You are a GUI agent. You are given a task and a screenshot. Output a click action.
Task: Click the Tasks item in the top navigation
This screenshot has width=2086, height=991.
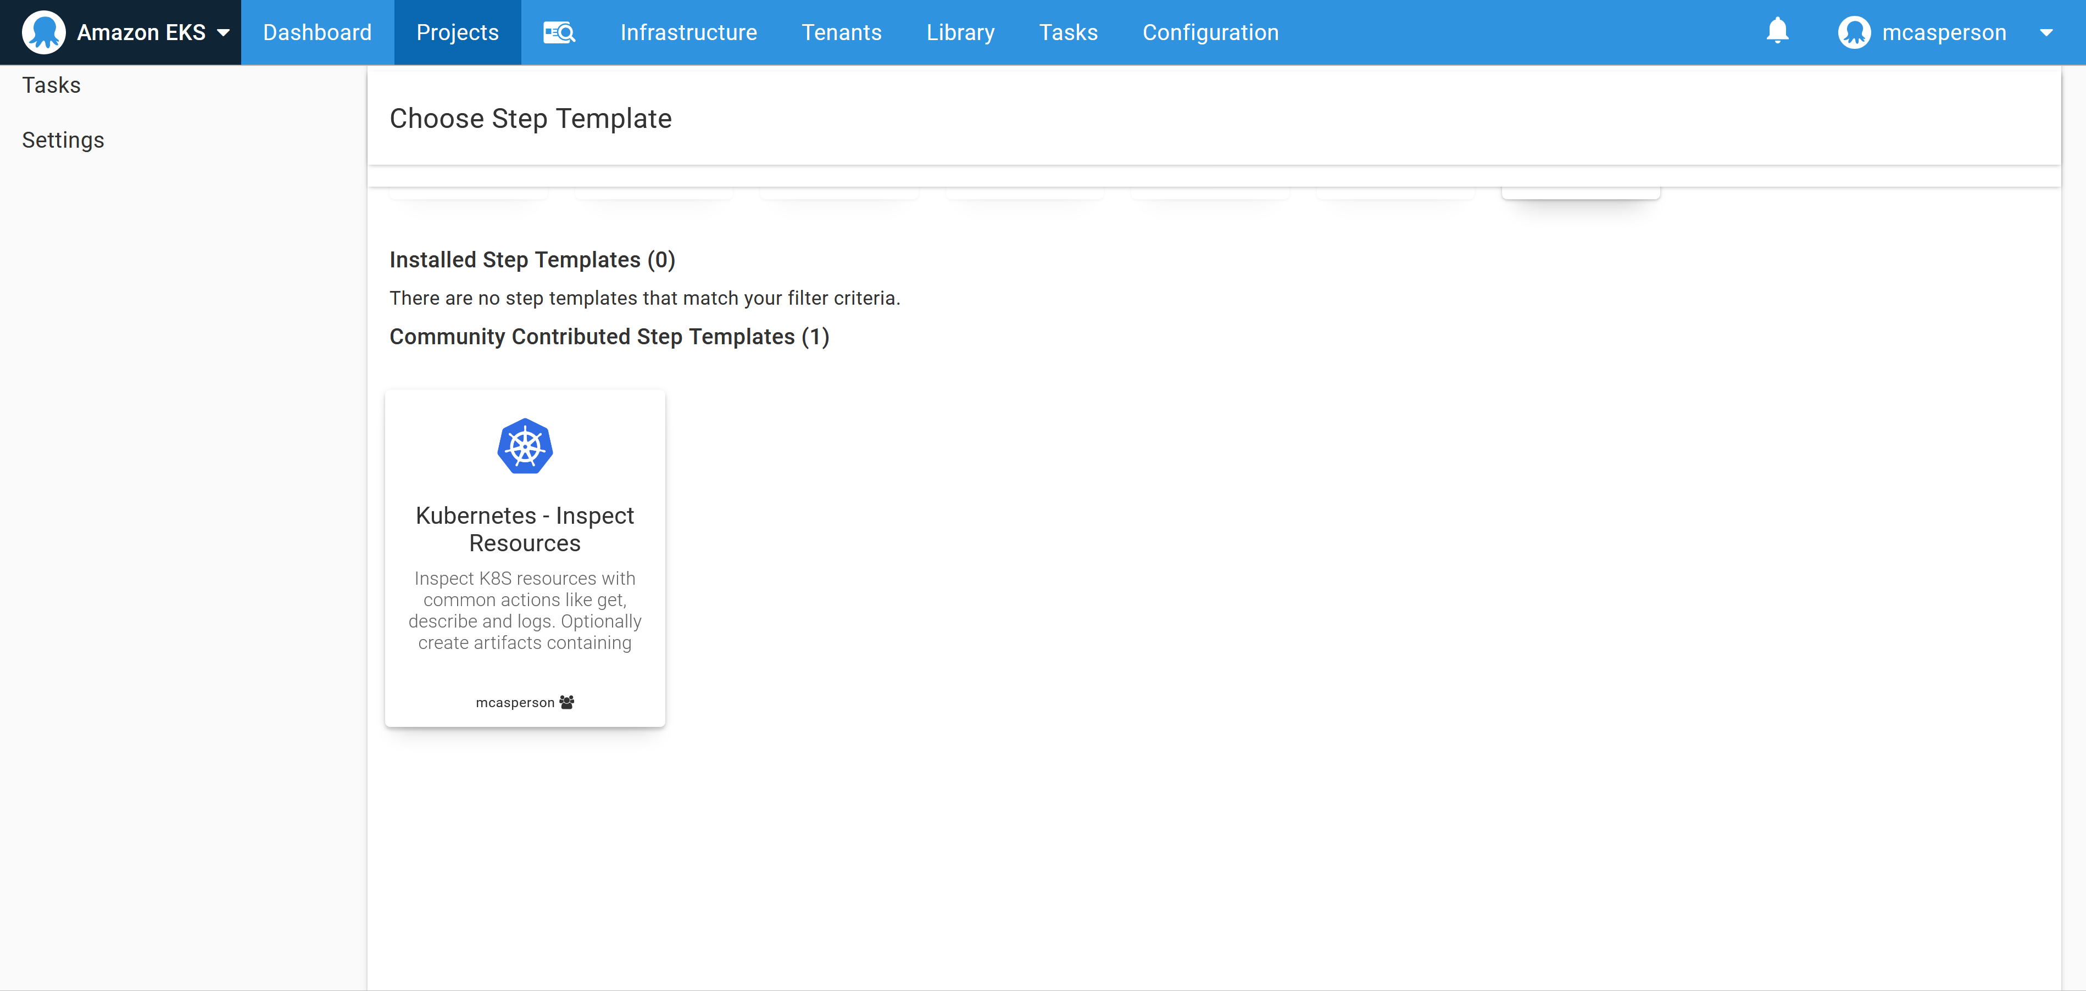pos(1069,32)
